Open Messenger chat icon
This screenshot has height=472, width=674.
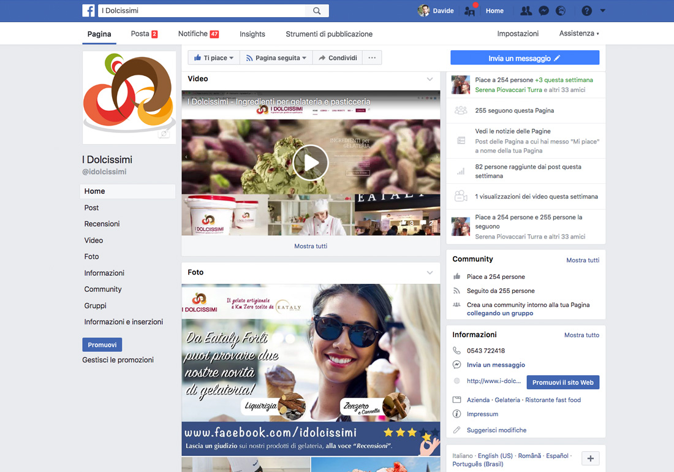(543, 11)
